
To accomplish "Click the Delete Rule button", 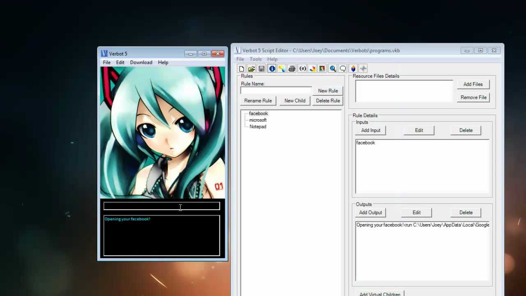I will (x=328, y=101).
